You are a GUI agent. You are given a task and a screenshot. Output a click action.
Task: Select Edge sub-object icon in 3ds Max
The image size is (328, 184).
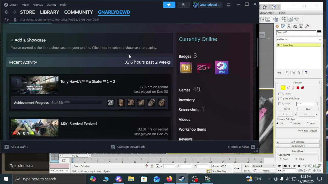point(288,88)
